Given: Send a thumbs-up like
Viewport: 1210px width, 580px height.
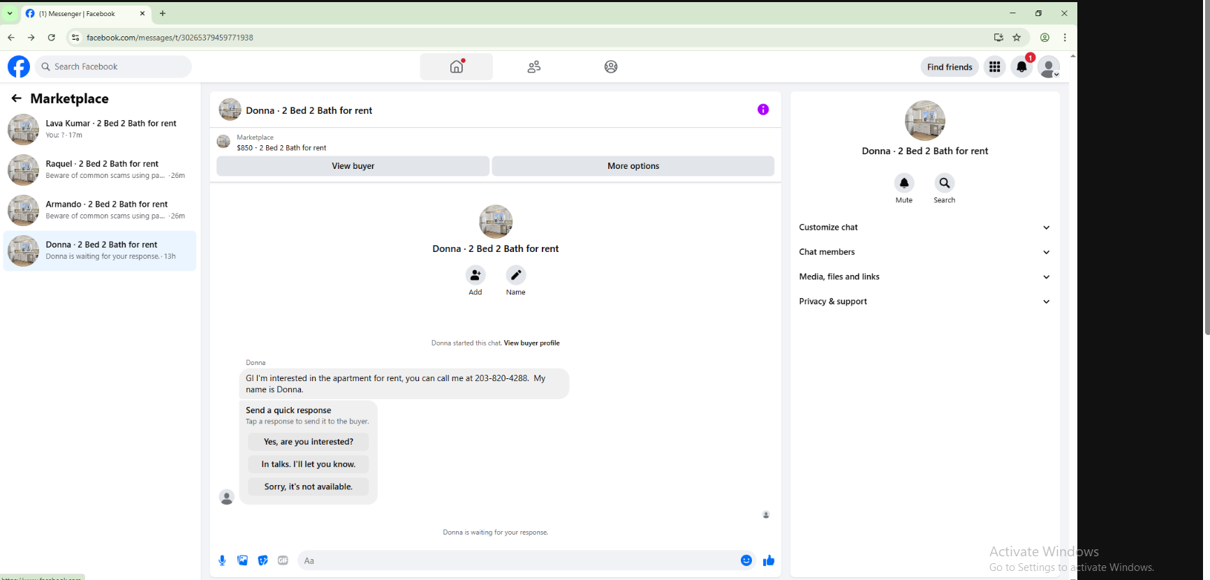Looking at the screenshot, I should pos(769,560).
